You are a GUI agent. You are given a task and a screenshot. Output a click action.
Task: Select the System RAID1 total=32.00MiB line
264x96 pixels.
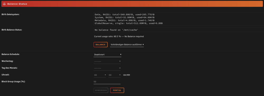coord(124,17)
